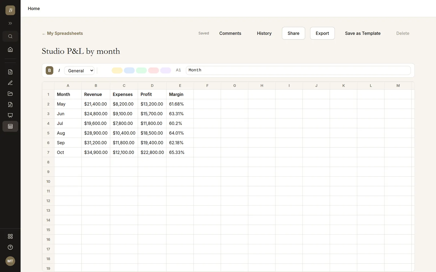Open the apps grid icon in sidebar

(x=10, y=236)
